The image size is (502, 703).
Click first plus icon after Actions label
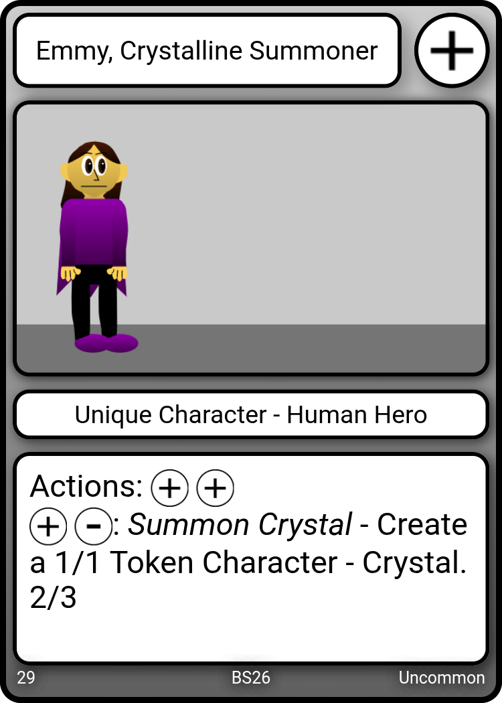tap(170, 488)
